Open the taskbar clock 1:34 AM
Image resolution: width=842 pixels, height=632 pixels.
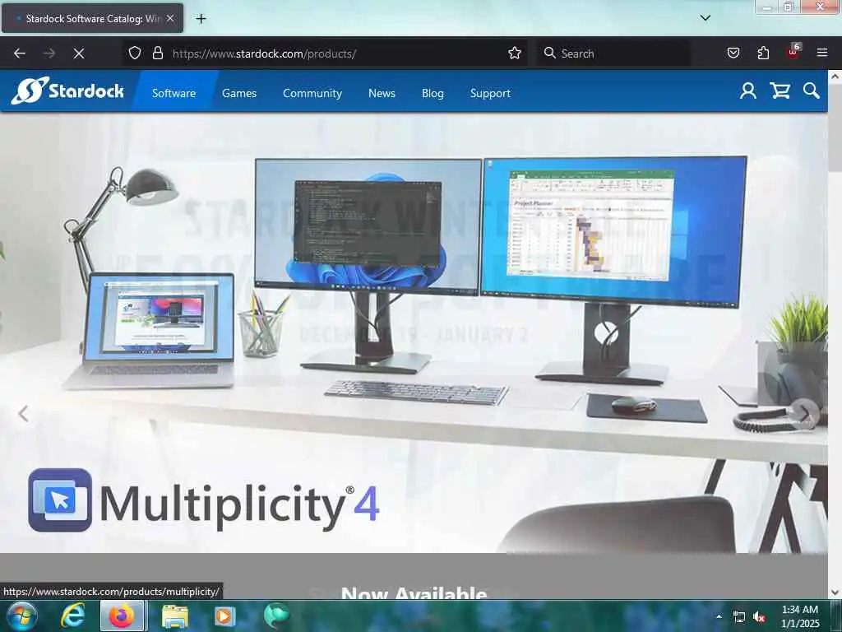(800, 616)
